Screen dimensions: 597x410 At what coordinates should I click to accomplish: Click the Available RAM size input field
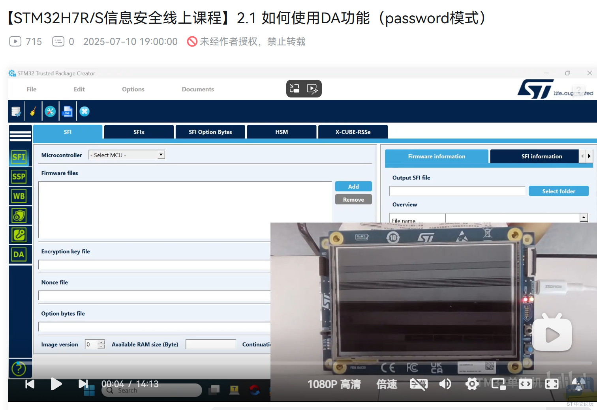(x=211, y=344)
